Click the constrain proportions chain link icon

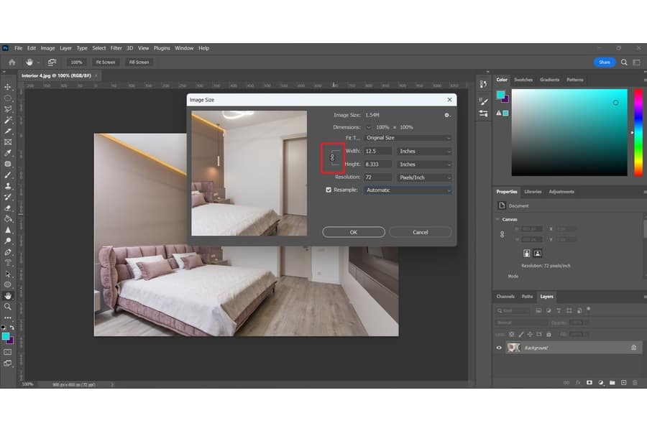click(332, 157)
